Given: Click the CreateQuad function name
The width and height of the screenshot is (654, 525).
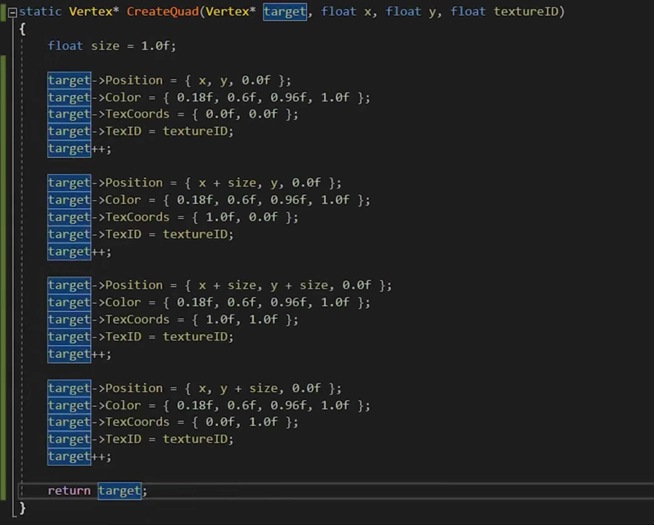Looking at the screenshot, I should click(163, 12).
